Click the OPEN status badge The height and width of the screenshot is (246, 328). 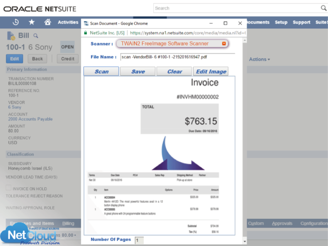pos(67,47)
